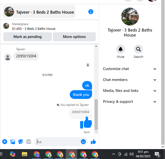Viewport: 165px width, 159px height.
Task: Expand the Customize chat section
Action: [x=130, y=69]
